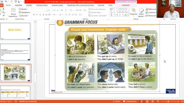Click the Redo/Repeat icon
The width and height of the screenshot is (184, 103).
coord(11,1)
